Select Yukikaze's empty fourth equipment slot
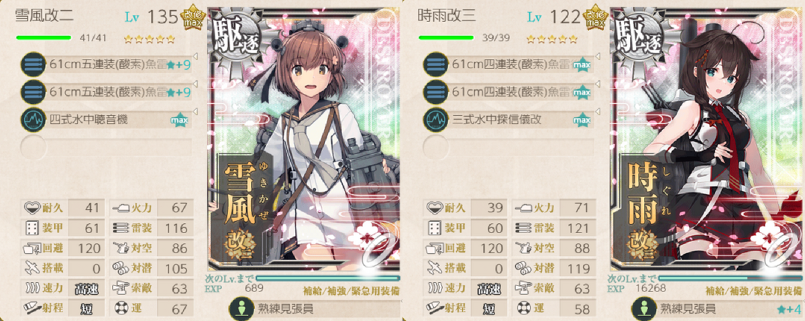 point(106,147)
